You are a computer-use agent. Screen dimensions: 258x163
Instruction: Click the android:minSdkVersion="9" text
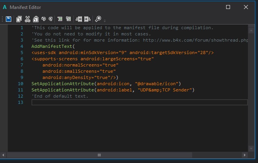[92, 53]
